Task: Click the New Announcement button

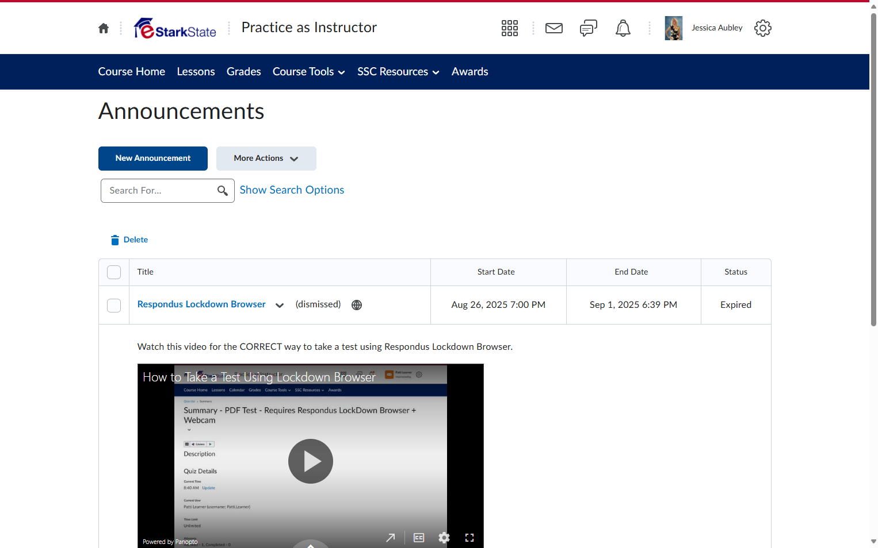Action: (x=153, y=159)
